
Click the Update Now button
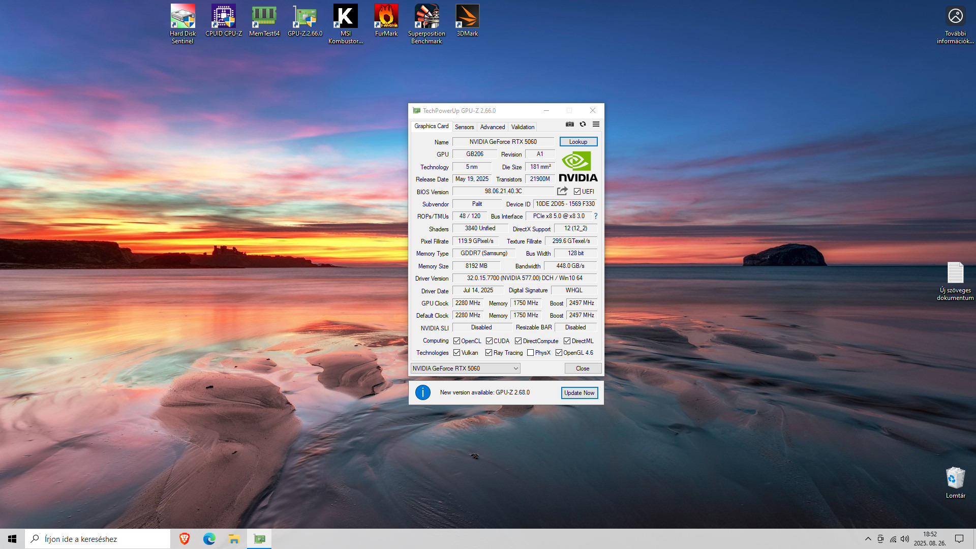[x=579, y=393]
